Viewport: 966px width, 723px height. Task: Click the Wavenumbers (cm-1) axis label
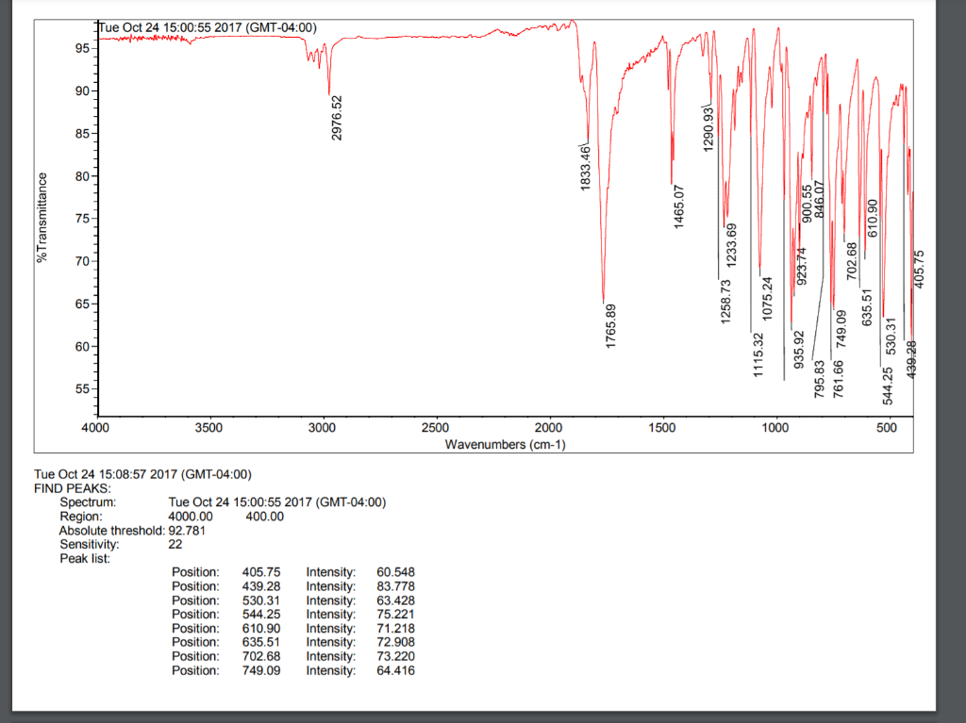click(505, 444)
